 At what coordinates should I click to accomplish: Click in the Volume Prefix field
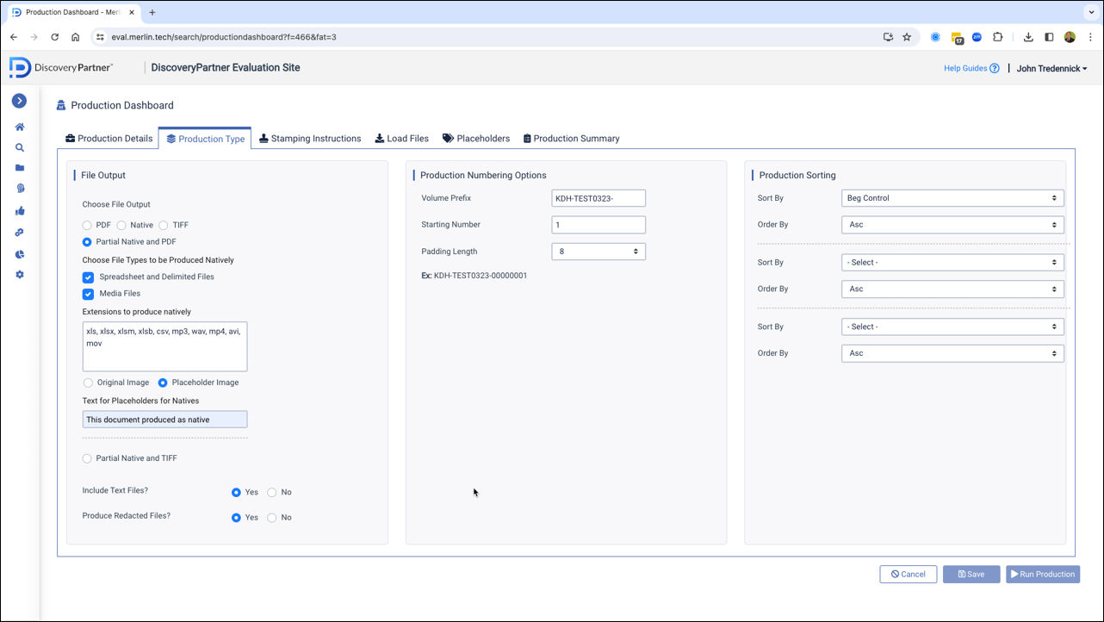[x=599, y=198]
